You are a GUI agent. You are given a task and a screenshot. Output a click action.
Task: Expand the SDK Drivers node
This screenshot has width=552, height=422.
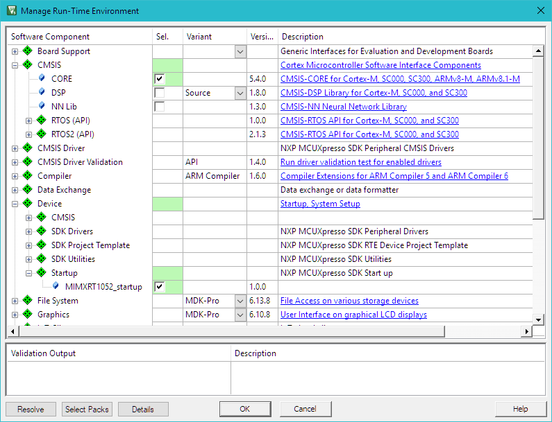coord(29,231)
